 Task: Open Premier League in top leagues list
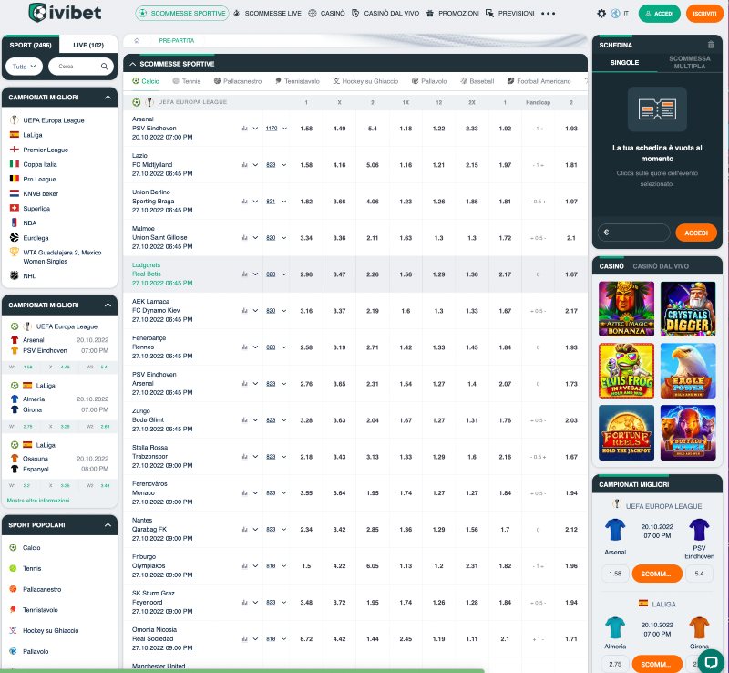click(46, 150)
